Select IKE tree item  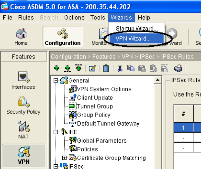[73, 132]
